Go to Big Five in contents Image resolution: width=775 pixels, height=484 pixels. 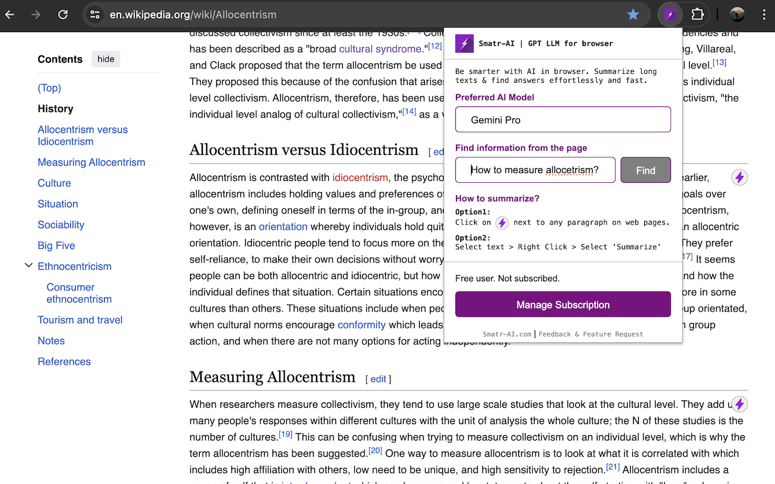pyautogui.click(x=56, y=246)
